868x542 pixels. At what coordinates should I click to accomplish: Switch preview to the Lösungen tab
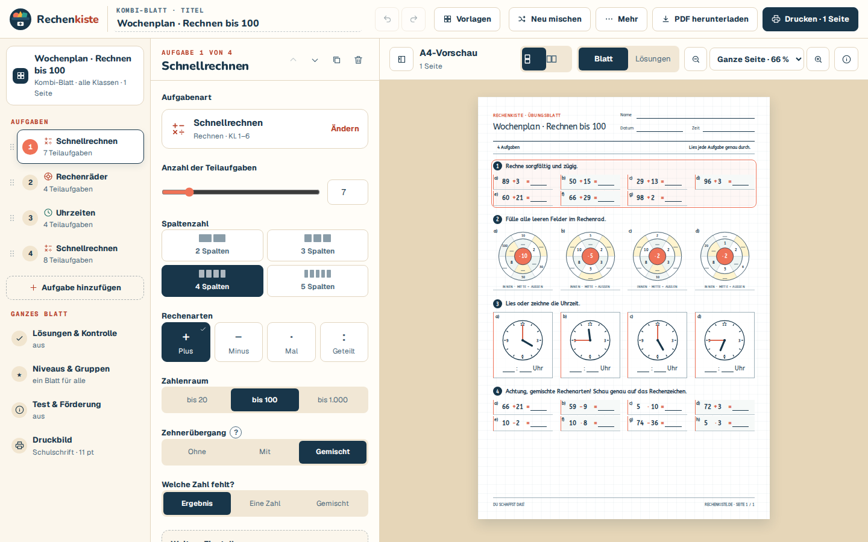tap(653, 59)
